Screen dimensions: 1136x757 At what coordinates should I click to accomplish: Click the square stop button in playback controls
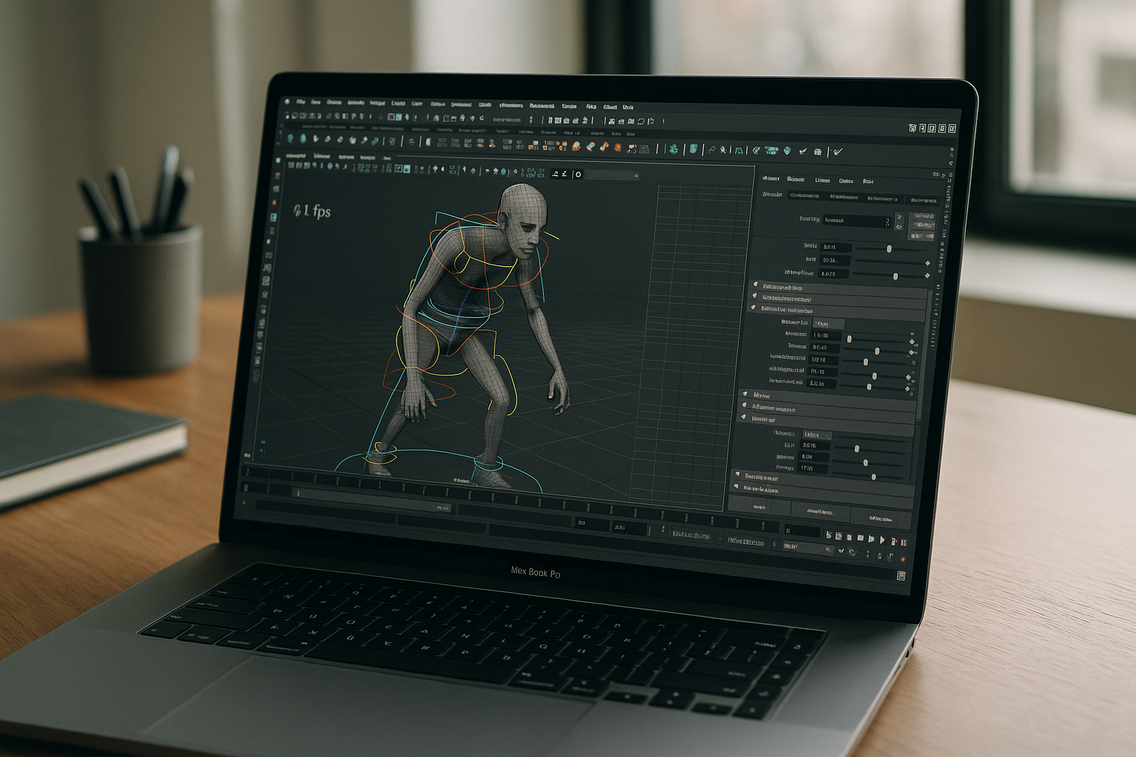[860, 537]
